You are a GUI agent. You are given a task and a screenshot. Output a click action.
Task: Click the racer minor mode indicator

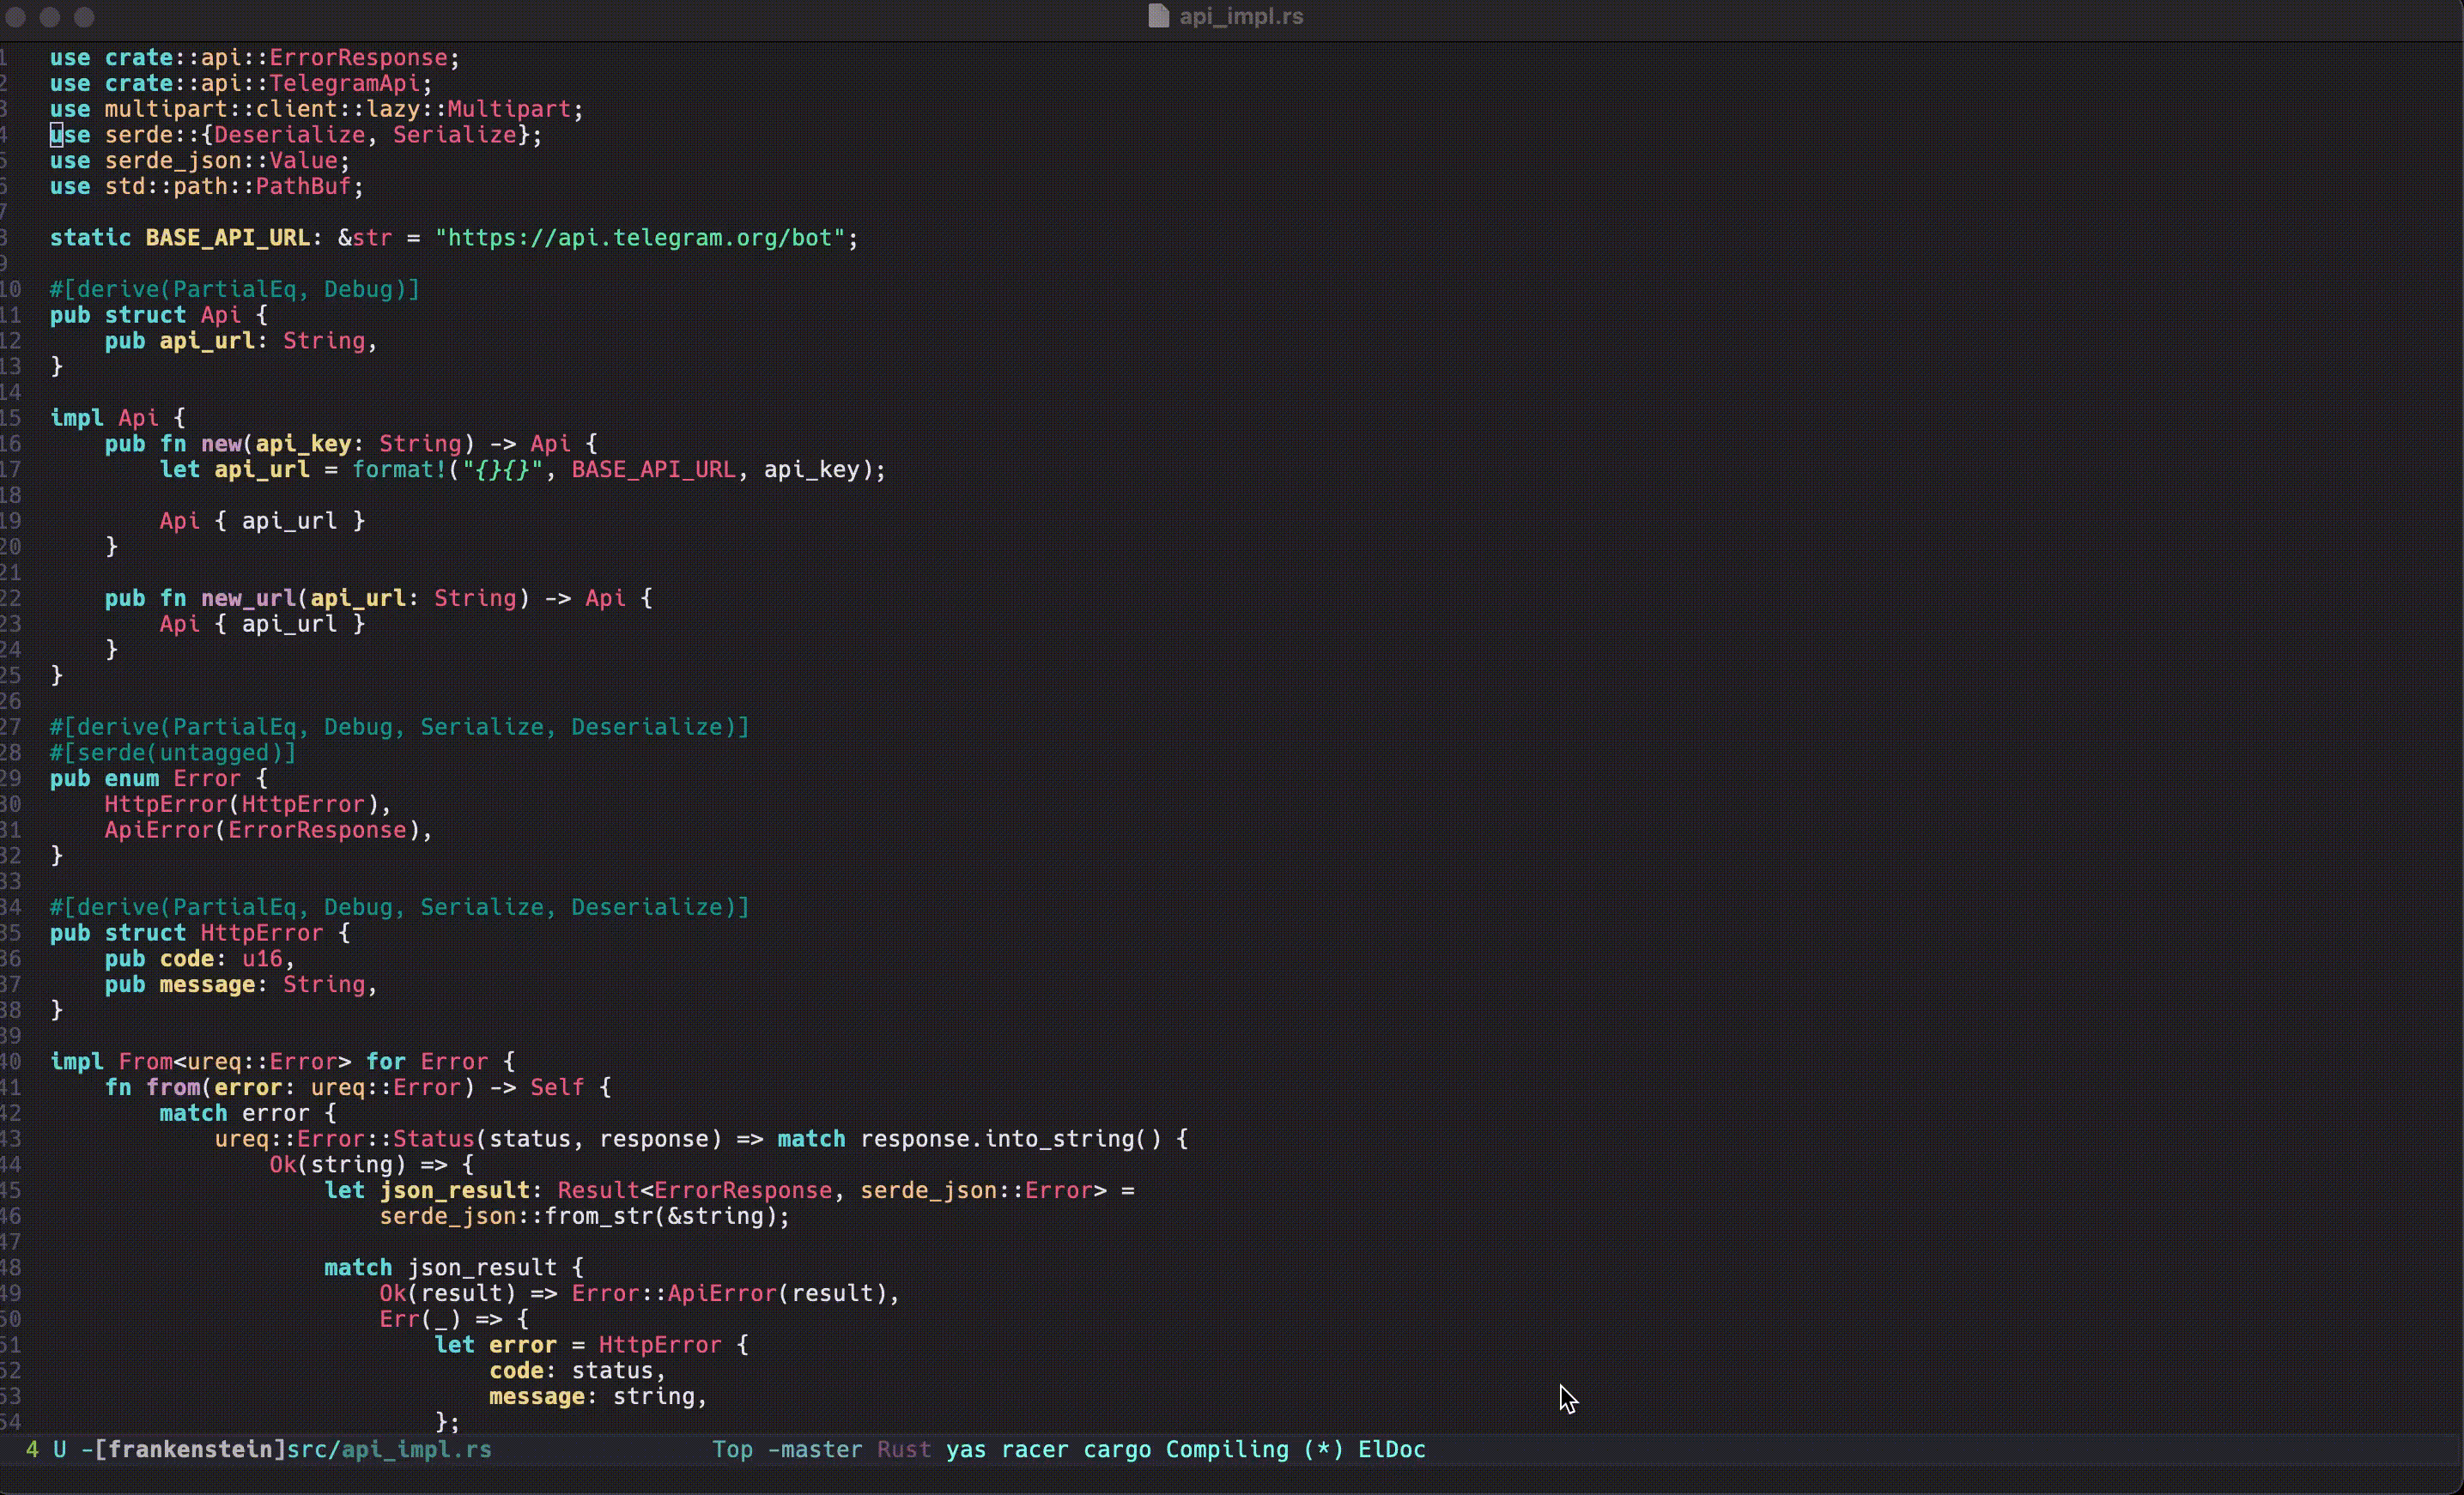[x=1034, y=1449]
